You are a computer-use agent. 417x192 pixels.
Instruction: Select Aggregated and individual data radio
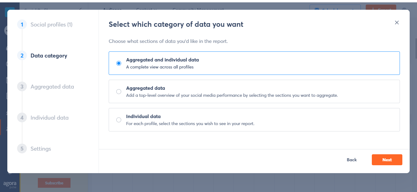(119, 63)
